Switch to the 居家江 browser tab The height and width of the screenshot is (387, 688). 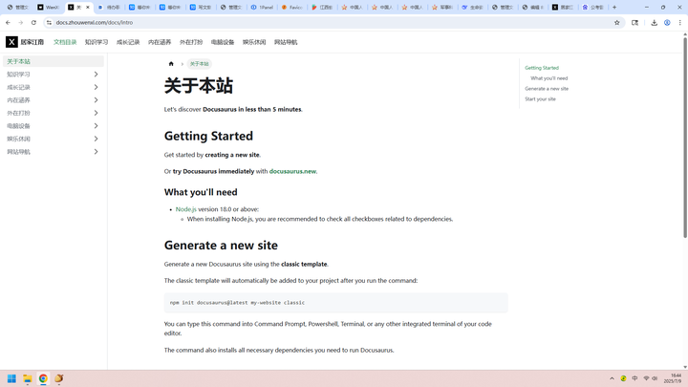click(x=563, y=7)
